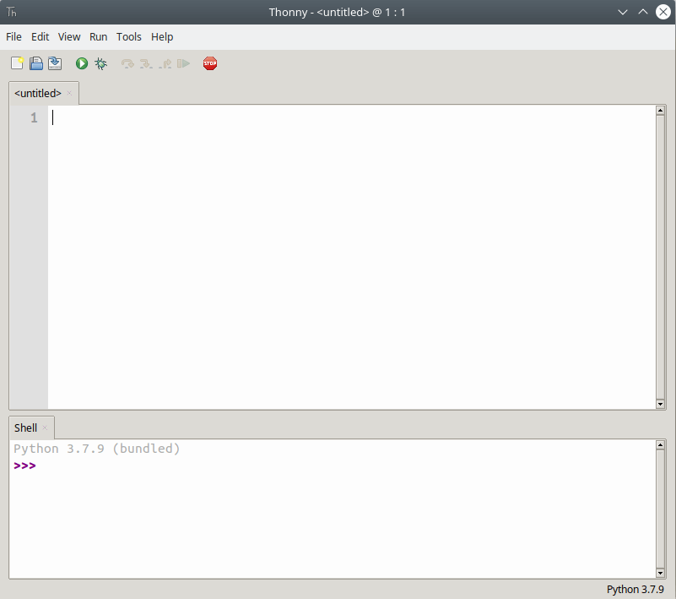
Task: Save the current script
Action: tap(54, 63)
